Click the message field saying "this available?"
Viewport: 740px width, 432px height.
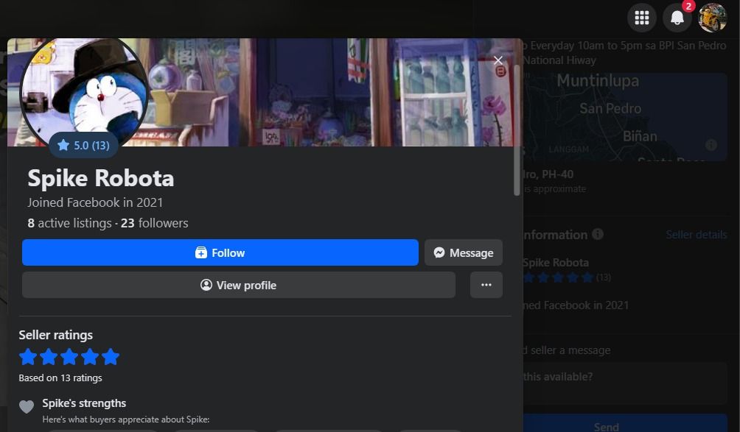623,377
